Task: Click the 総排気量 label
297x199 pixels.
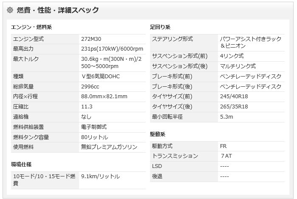Action: pyautogui.click(x=23, y=87)
